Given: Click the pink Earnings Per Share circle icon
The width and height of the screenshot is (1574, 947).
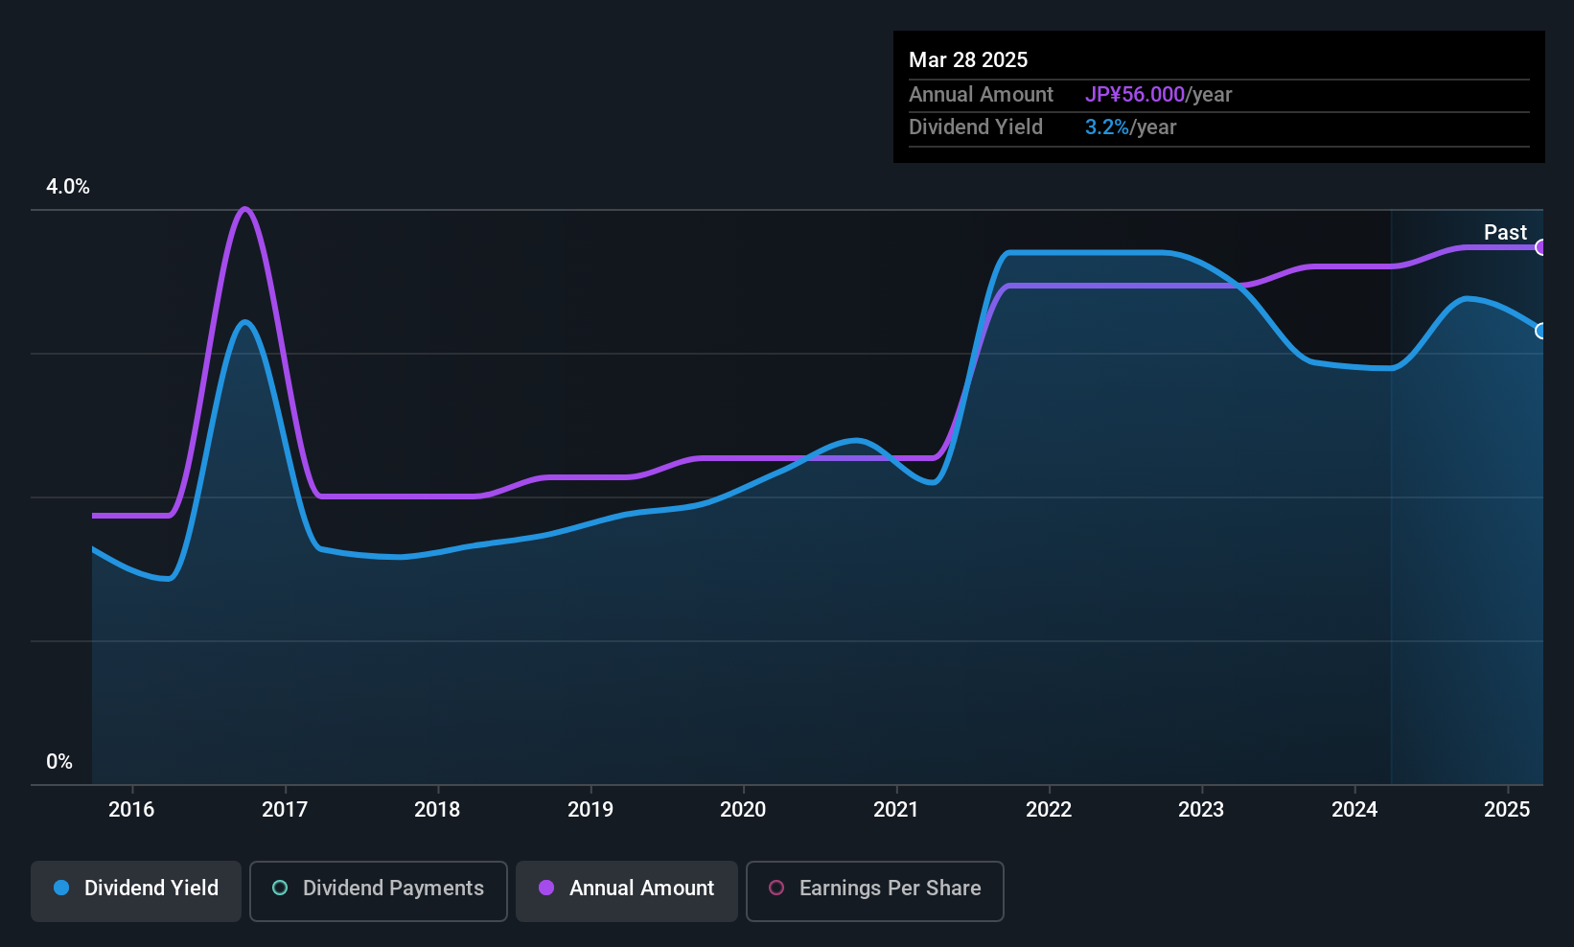Looking at the screenshot, I should tap(776, 888).
